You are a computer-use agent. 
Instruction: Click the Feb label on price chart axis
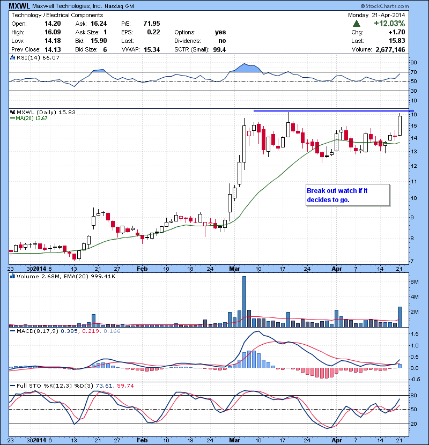(x=142, y=269)
